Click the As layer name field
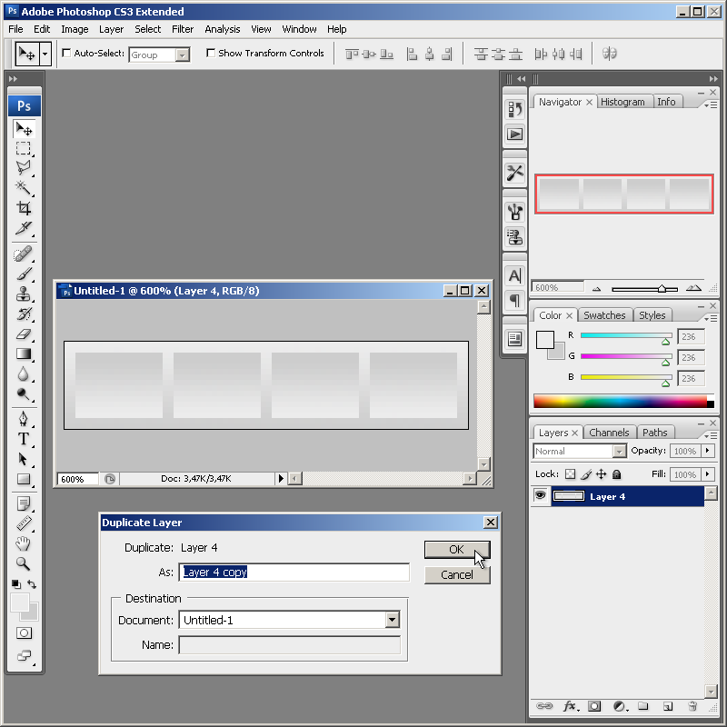Image resolution: width=727 pixels, height=727 pixels. 294,573
